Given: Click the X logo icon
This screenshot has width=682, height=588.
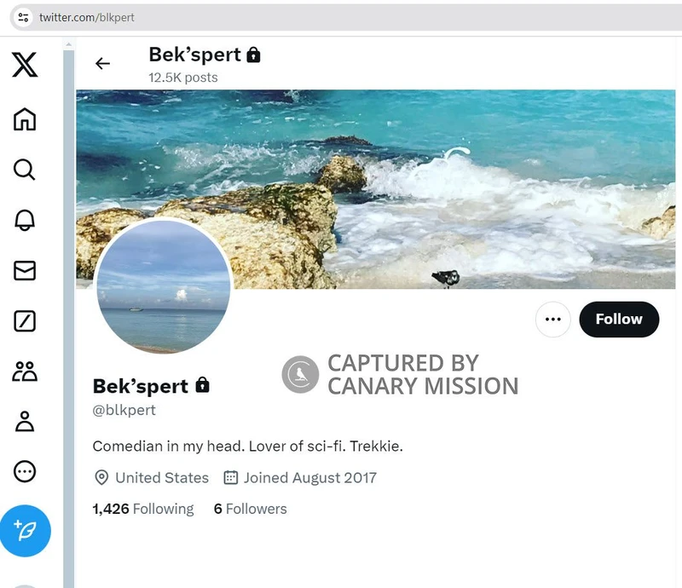Looking at the screenshot, I should coord(25,65).
